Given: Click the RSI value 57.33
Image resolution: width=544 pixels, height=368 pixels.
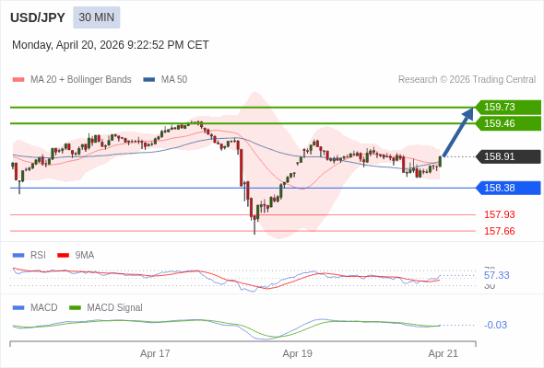Looking at the screenshot, I should (x=496, y=276).
